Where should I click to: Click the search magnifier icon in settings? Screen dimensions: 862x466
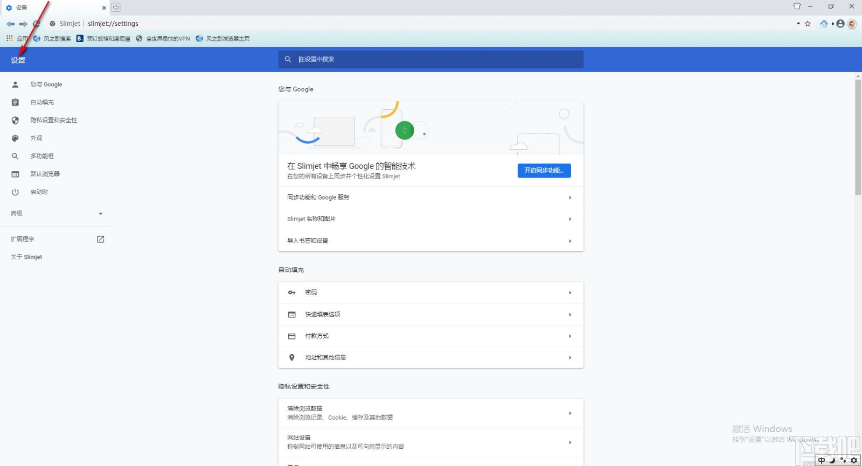coord(288,59)
